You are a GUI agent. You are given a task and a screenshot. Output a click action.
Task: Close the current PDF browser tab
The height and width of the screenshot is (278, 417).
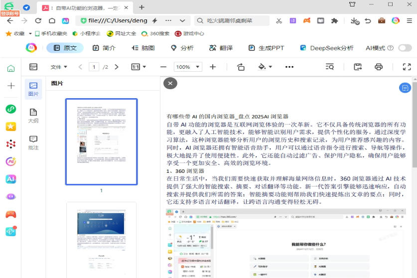[x=127, y=7]
